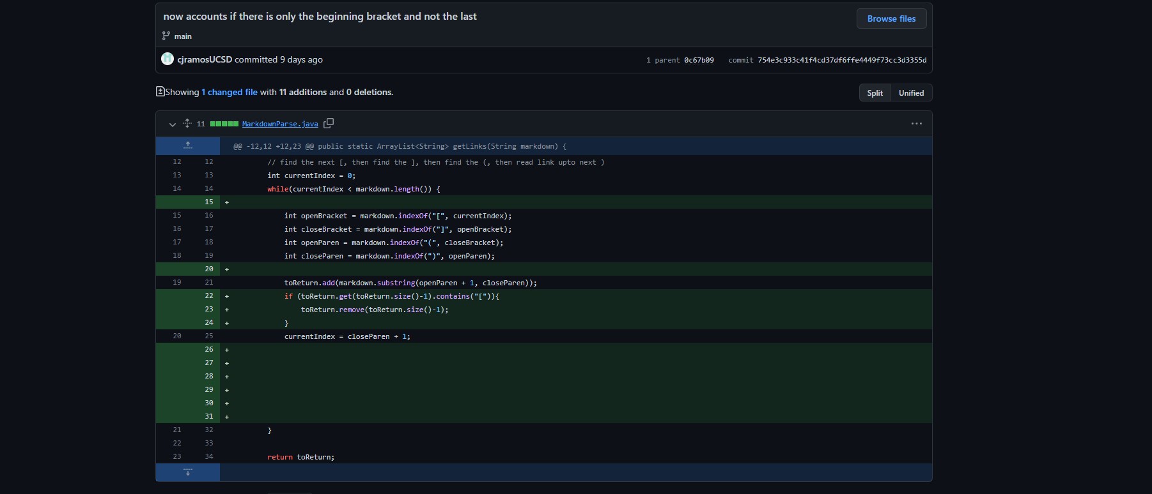Open parent commit 0c67b09
Image resolution: width=1152 pixels, height=494 pixels.
pos(699,60)
